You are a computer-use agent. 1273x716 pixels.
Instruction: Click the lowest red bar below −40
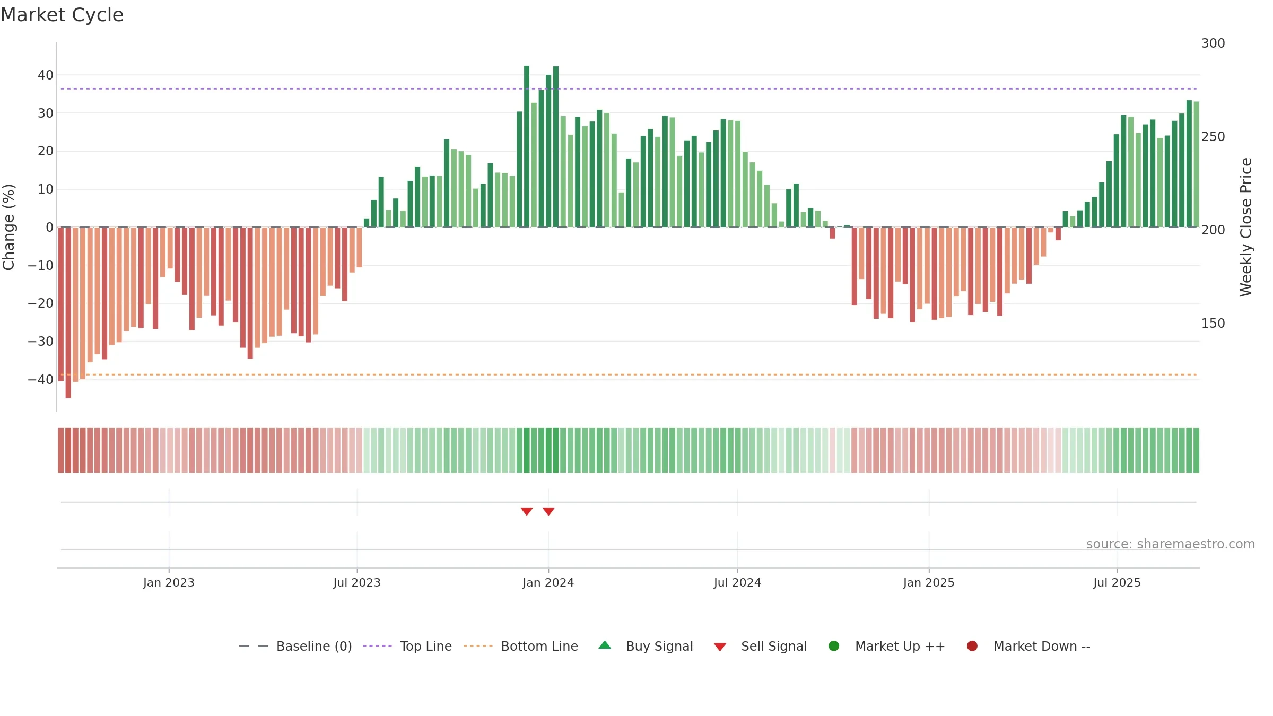(x=68, y=312)
